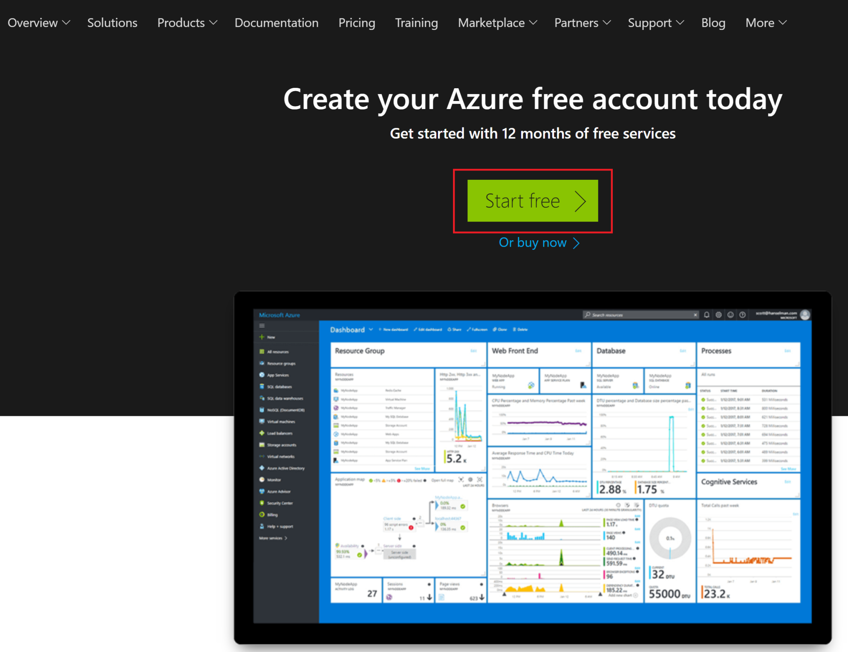Open Billing icon in preview sidebar

(262, 514)
